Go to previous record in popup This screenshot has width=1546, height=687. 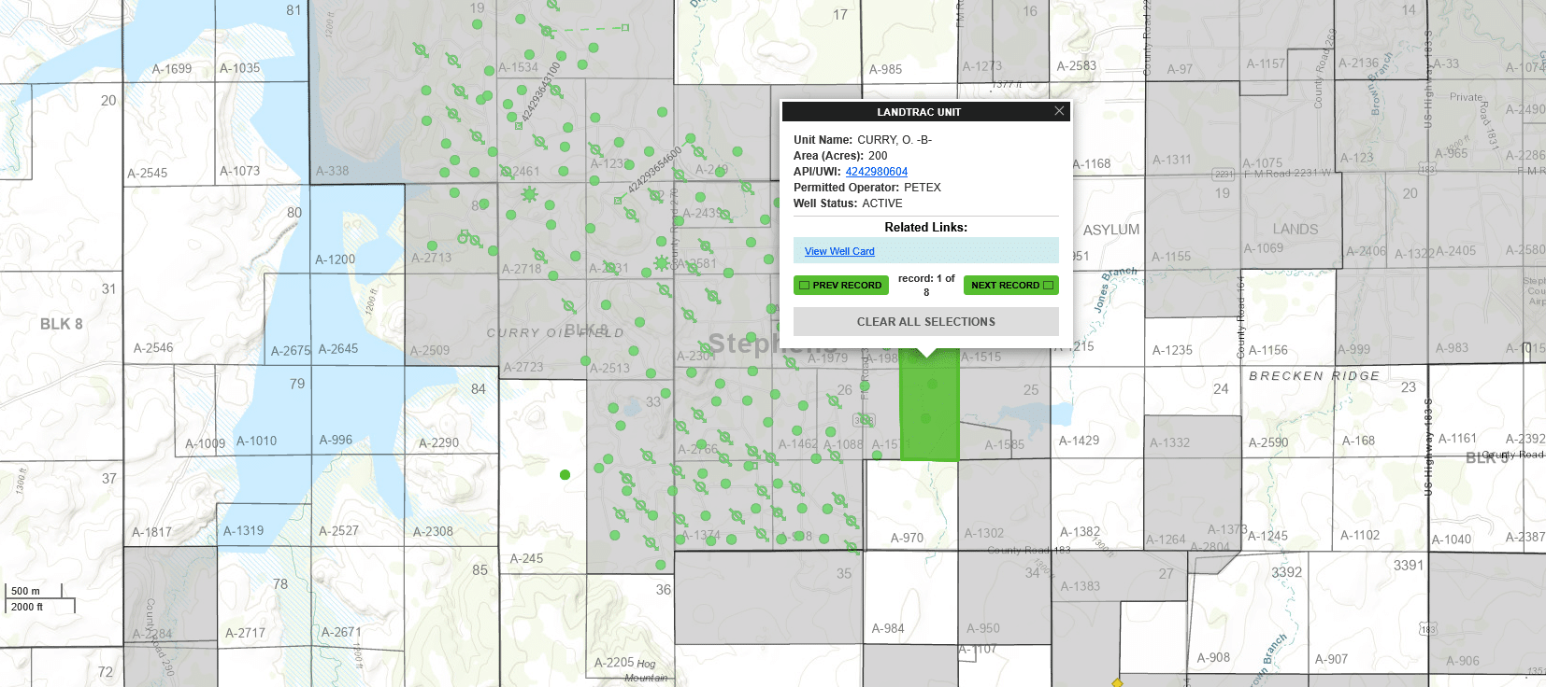(x=840, y=286)
